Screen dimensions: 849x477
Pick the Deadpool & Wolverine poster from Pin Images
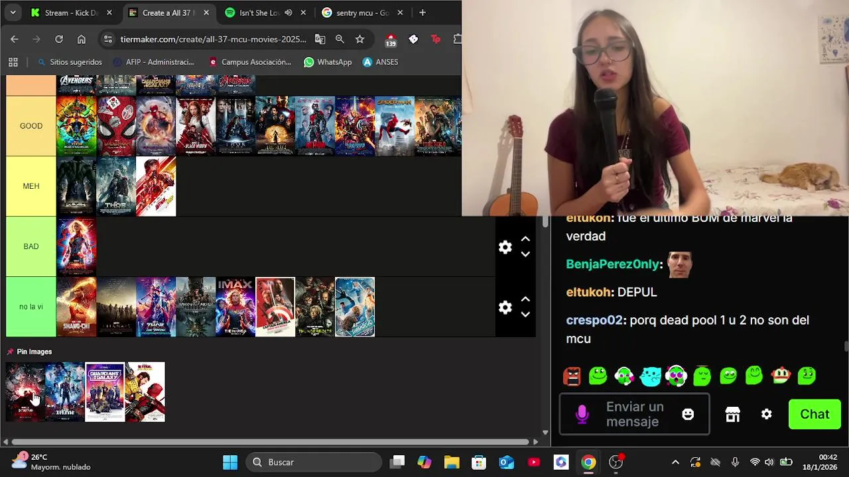click(145, 392)
